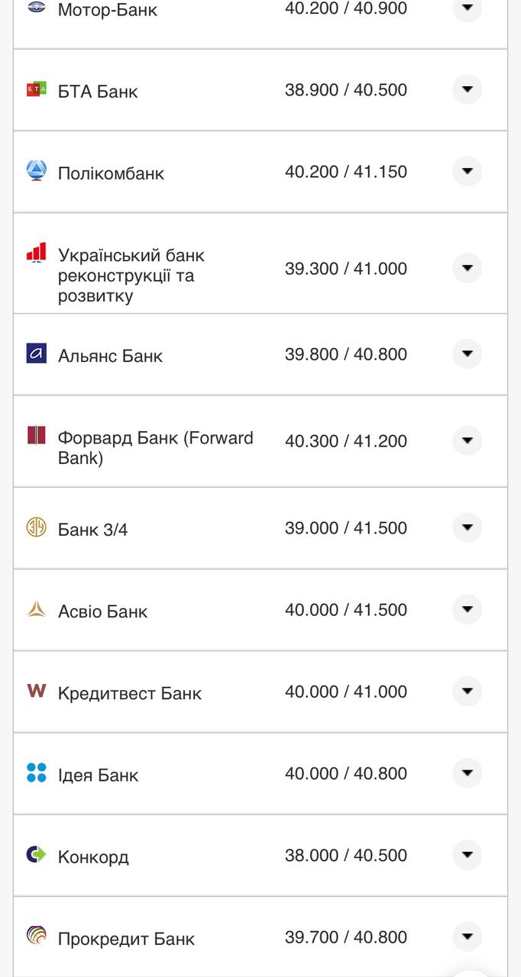This screenshot has width=521, height=977.
Task: Click the Форвард Банк logo icon
Action: click(x=37, y=436)
